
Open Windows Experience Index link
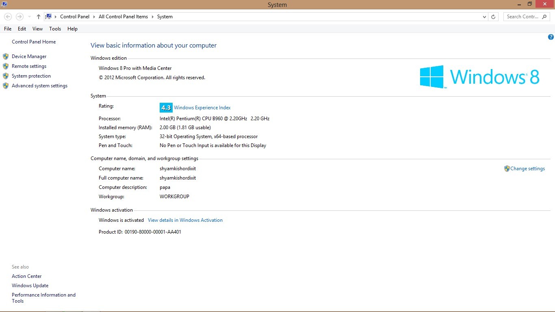tap(202, 108)
